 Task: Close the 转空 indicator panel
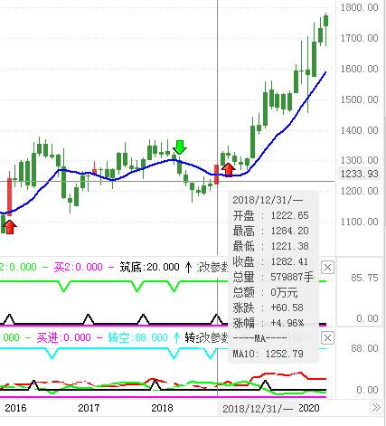[327, 338]
